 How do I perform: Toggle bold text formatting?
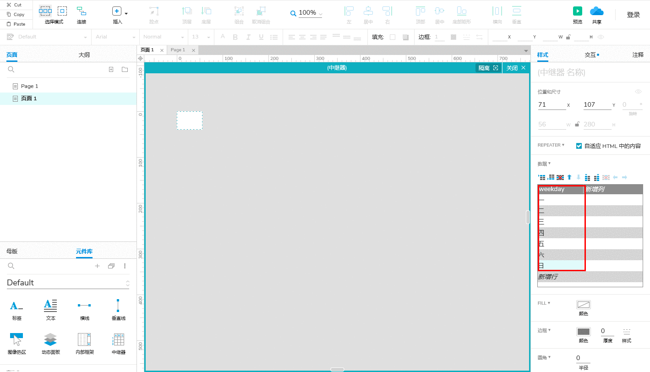click(235, 37)
